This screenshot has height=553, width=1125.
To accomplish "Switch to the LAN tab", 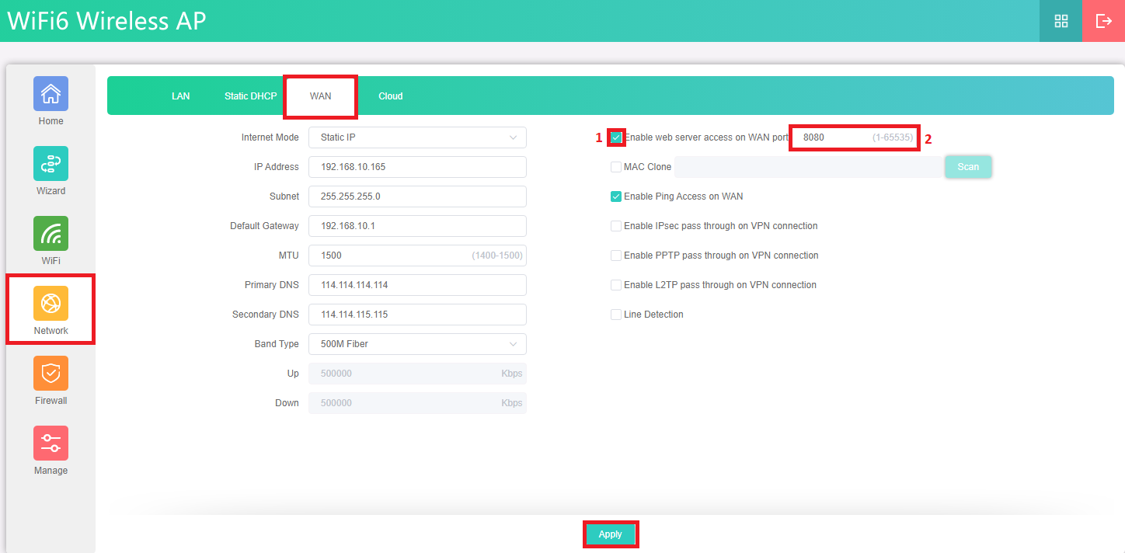I will [x=180, y=96].
